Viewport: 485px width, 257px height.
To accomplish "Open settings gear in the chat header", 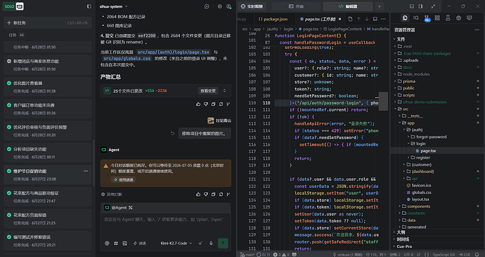I will coord(219,6).
